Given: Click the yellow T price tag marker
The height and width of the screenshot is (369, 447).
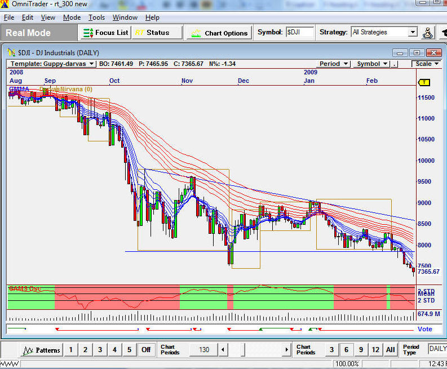Looking at the screenshot, I should pos(424,83).
